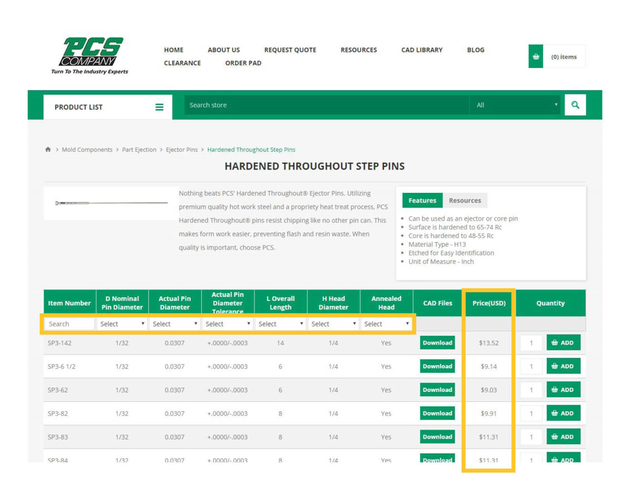Download CAD file for SP3-6 1/2
This screenshot has width=630, height=487.
[437, 366]
